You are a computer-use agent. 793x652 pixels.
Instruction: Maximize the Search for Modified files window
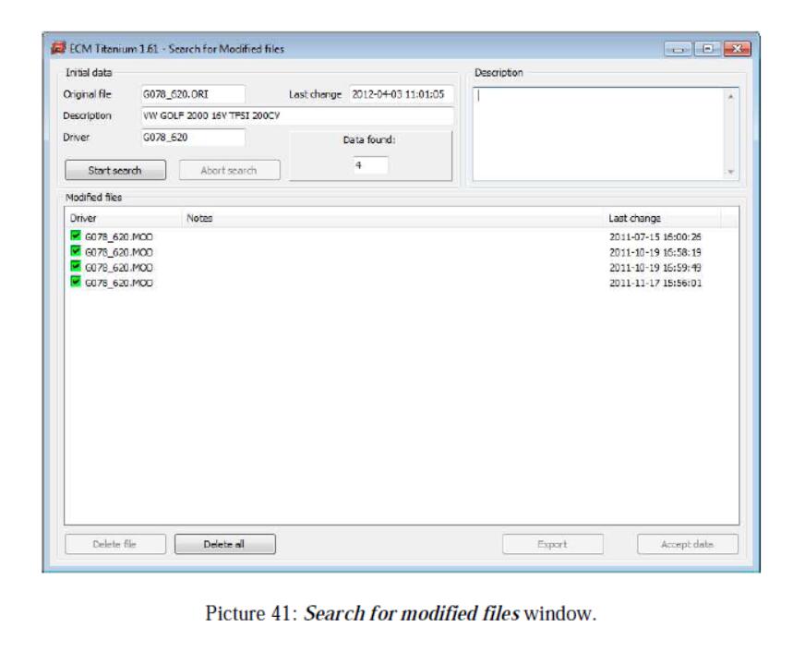coord(707,49)
